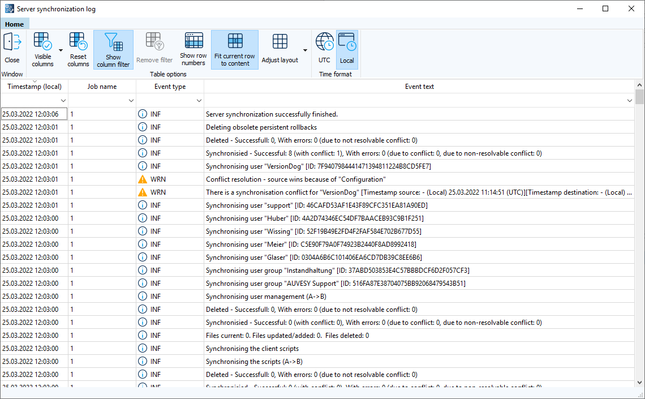
Task: Expand the Adjust layout dropdown arrow
Action: click(x=304, y=50)
